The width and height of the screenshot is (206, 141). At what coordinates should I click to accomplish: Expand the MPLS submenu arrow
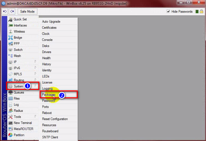[x=35, y=73]
